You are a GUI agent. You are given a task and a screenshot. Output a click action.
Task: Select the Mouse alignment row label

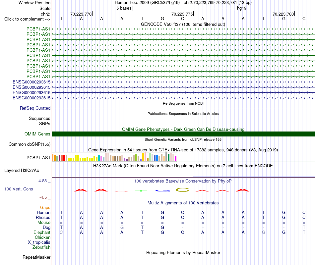[44, 223]
